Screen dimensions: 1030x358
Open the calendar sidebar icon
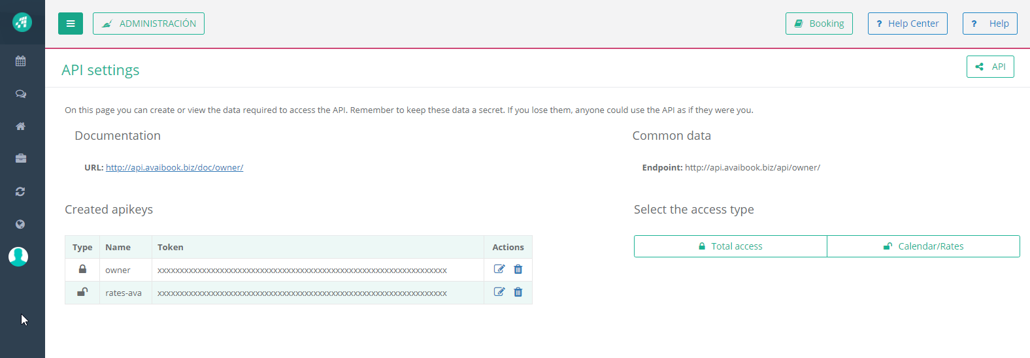21,61
